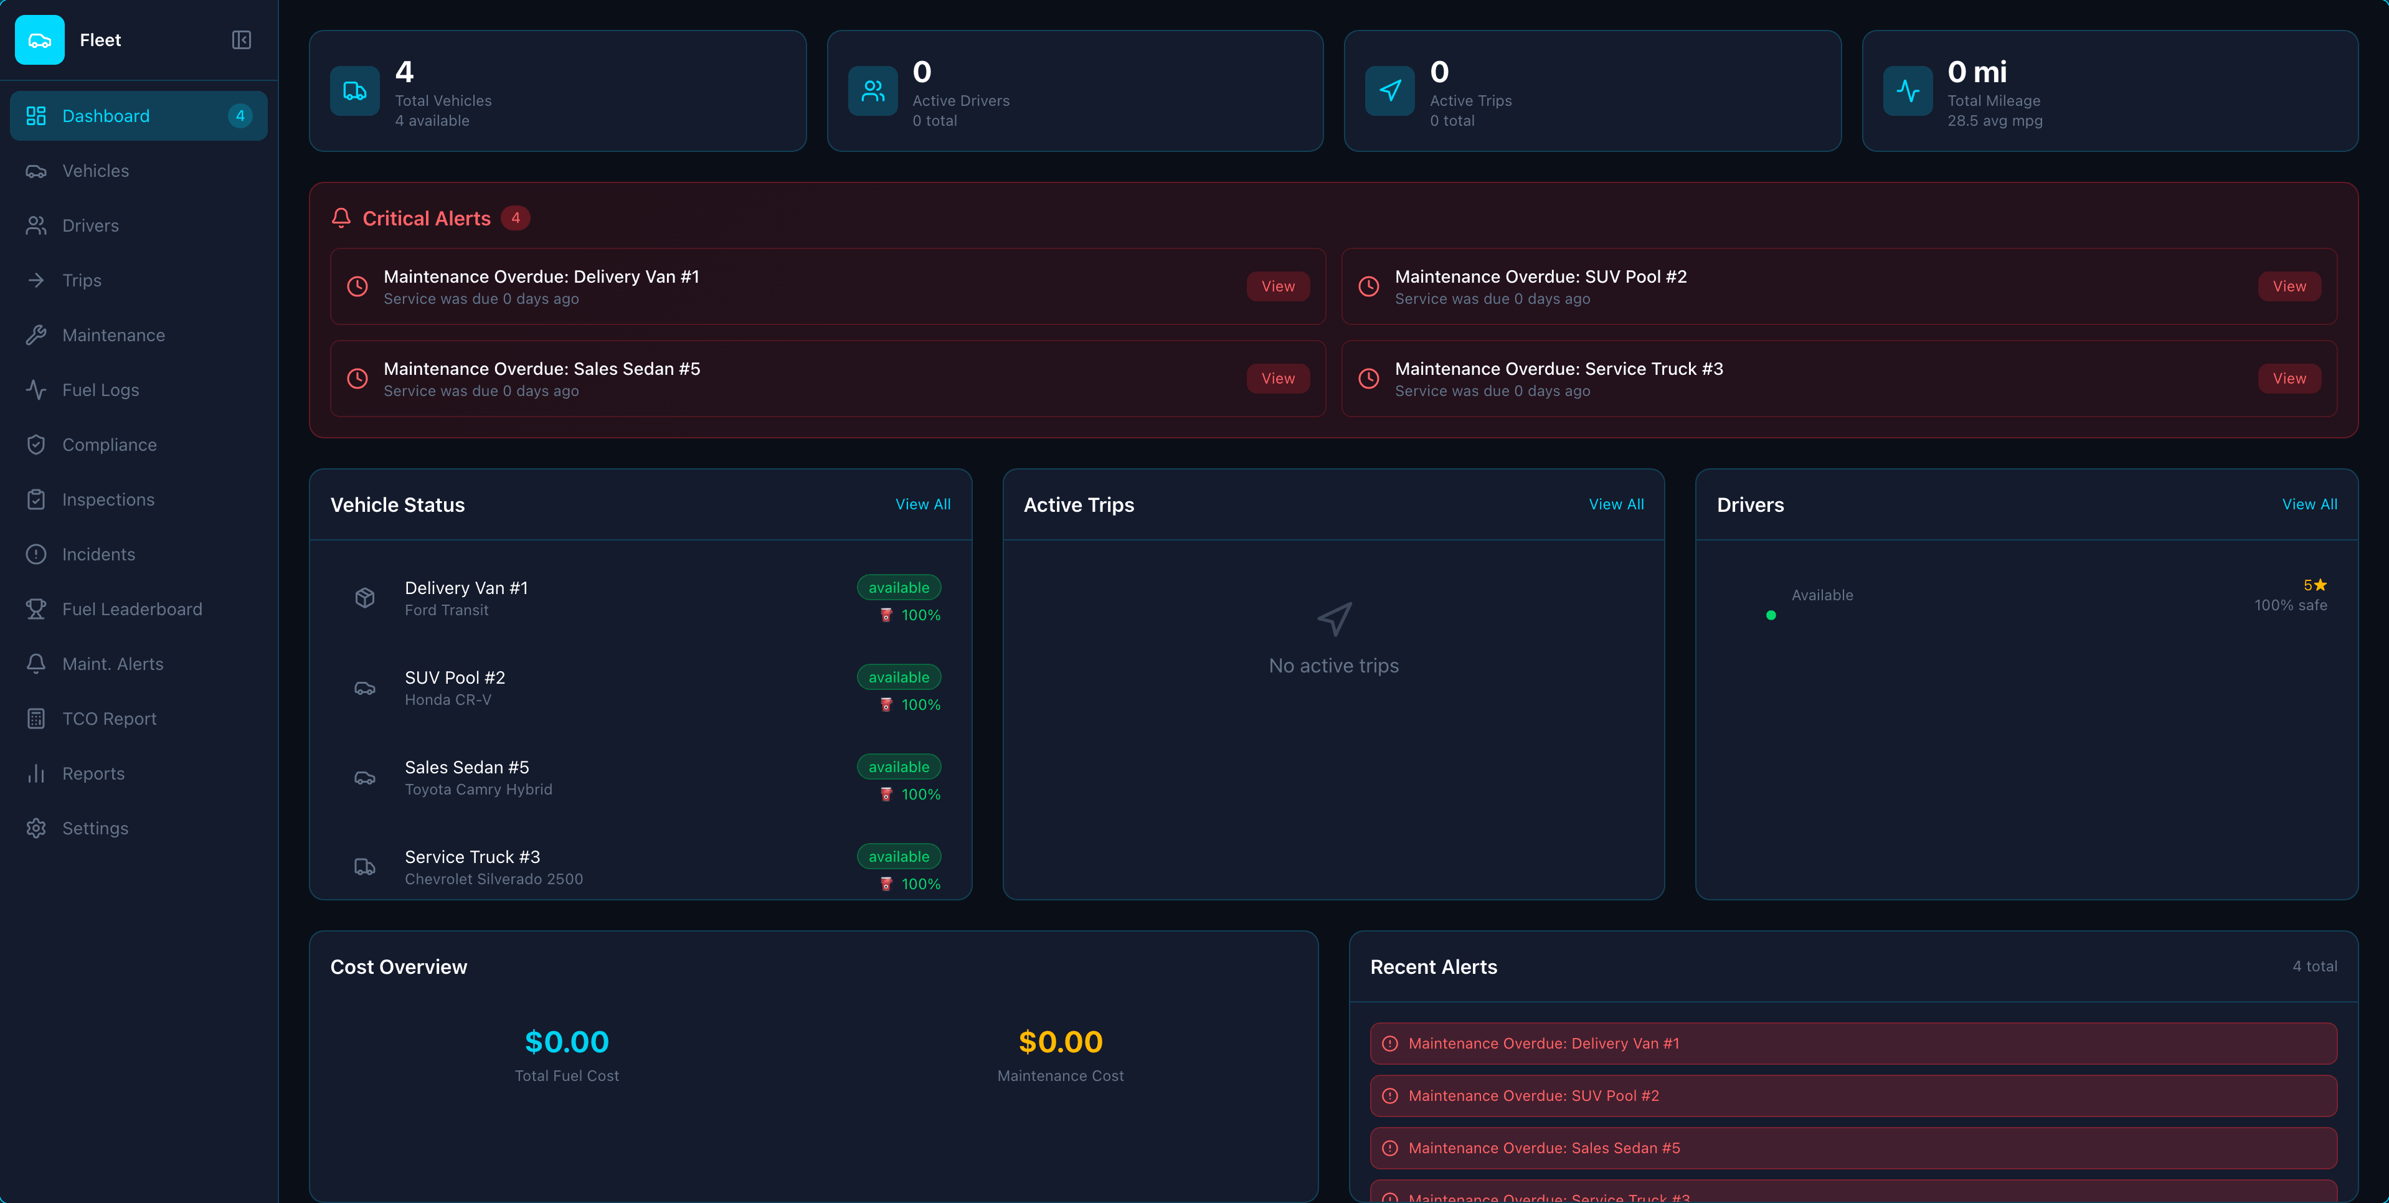Open View All in the Drivers panel
Viewport: 2389px width, 1203px height.
2309,504
